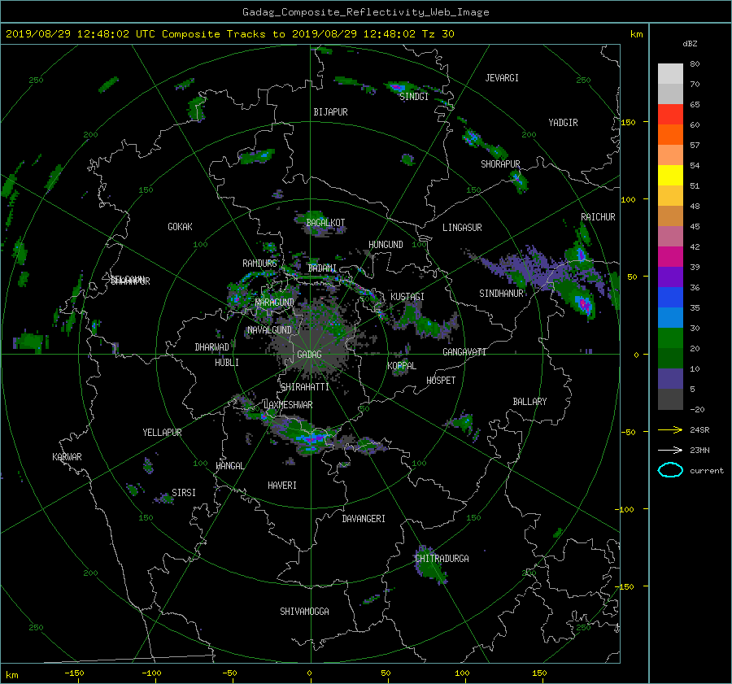Screen dimensions: 732x684
Task: Click the GANGAVATI city label
Action: coord(464,352)
